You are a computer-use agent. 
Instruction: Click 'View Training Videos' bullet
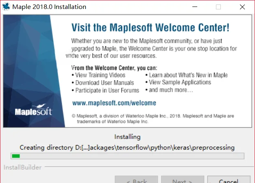[x=98, y=75]
